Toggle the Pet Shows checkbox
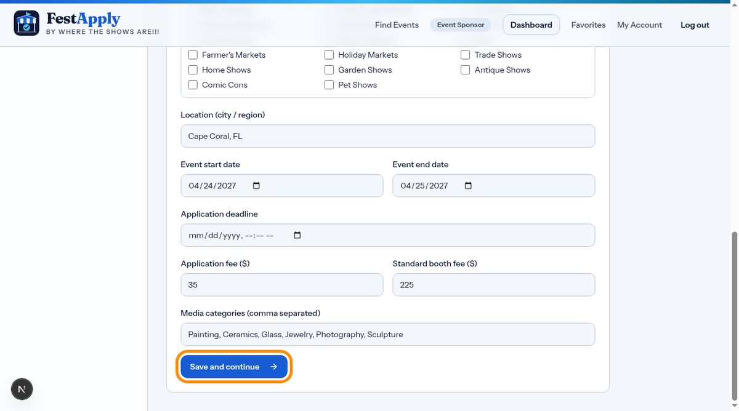The height and width of the screenshot is (411, 739). 329,85
